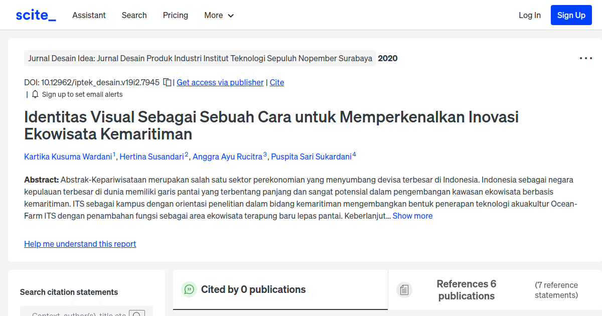
Task: Expand the More navigation dropdown
Action: click(x=219, y=16)
